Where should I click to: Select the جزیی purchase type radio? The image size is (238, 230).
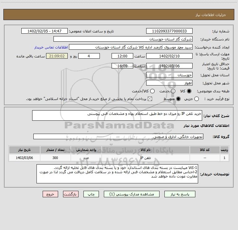click(197, 99)
